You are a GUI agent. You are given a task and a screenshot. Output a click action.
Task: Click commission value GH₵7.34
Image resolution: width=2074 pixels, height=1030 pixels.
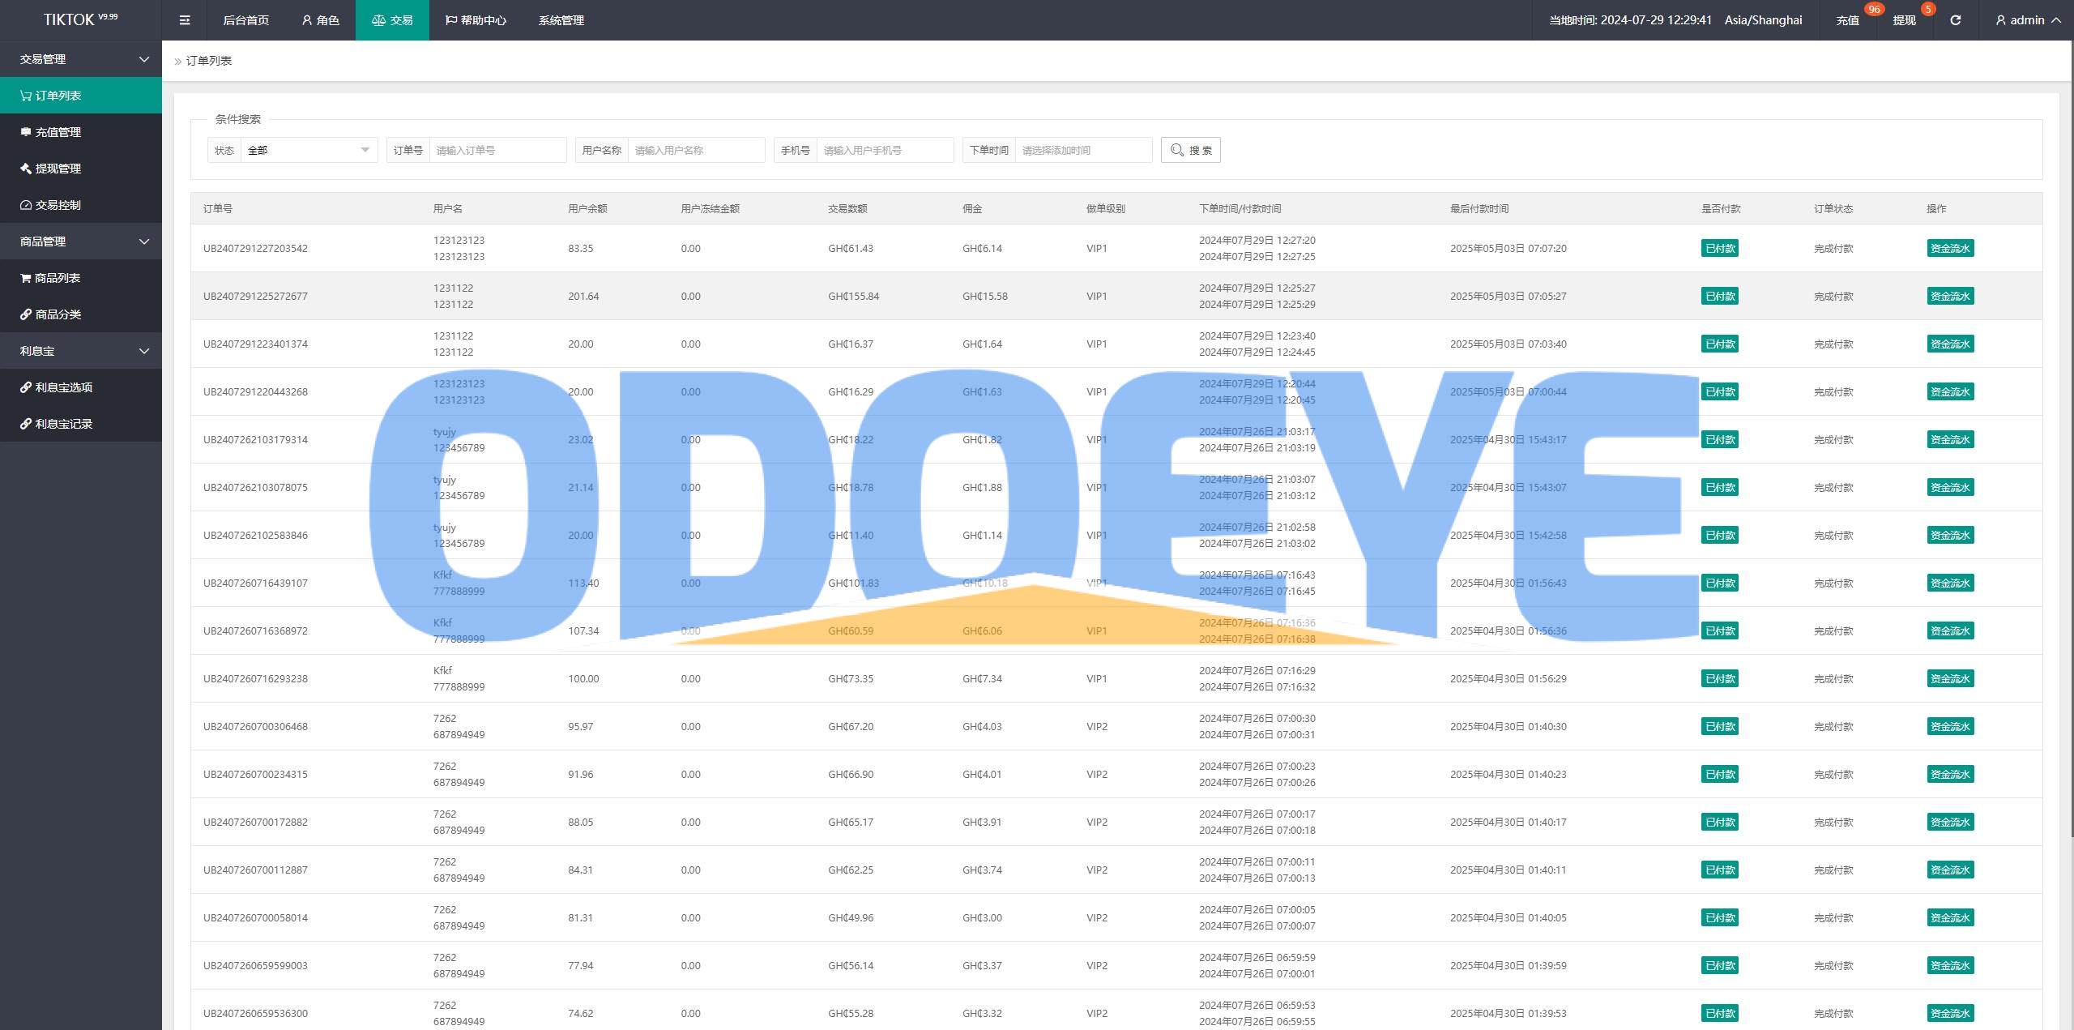point(982,678)
